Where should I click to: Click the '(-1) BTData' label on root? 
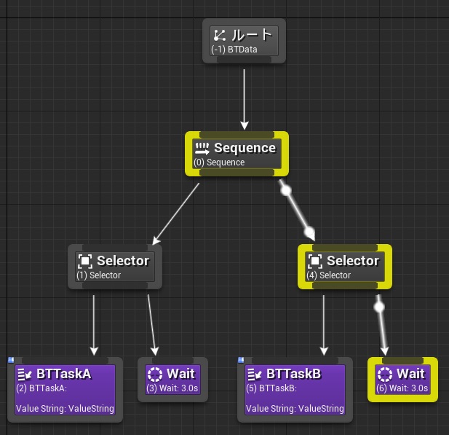tap(234, 50)
